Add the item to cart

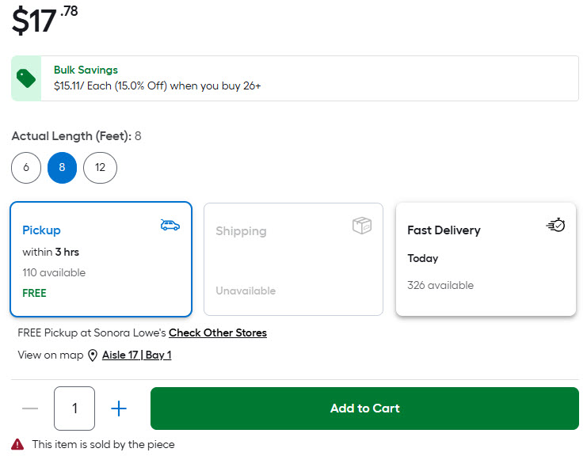(x=364, y=408)
